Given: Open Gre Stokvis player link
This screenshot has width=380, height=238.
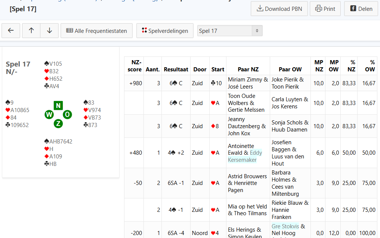Looking at the screenshot, I should [x=285, y=226].
